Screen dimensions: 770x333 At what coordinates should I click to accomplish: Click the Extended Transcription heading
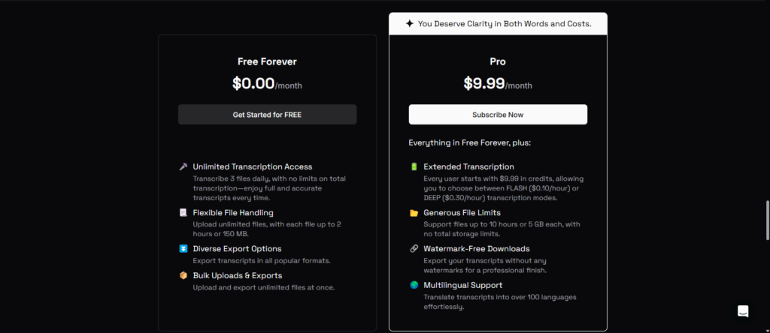tap(469, 166)
